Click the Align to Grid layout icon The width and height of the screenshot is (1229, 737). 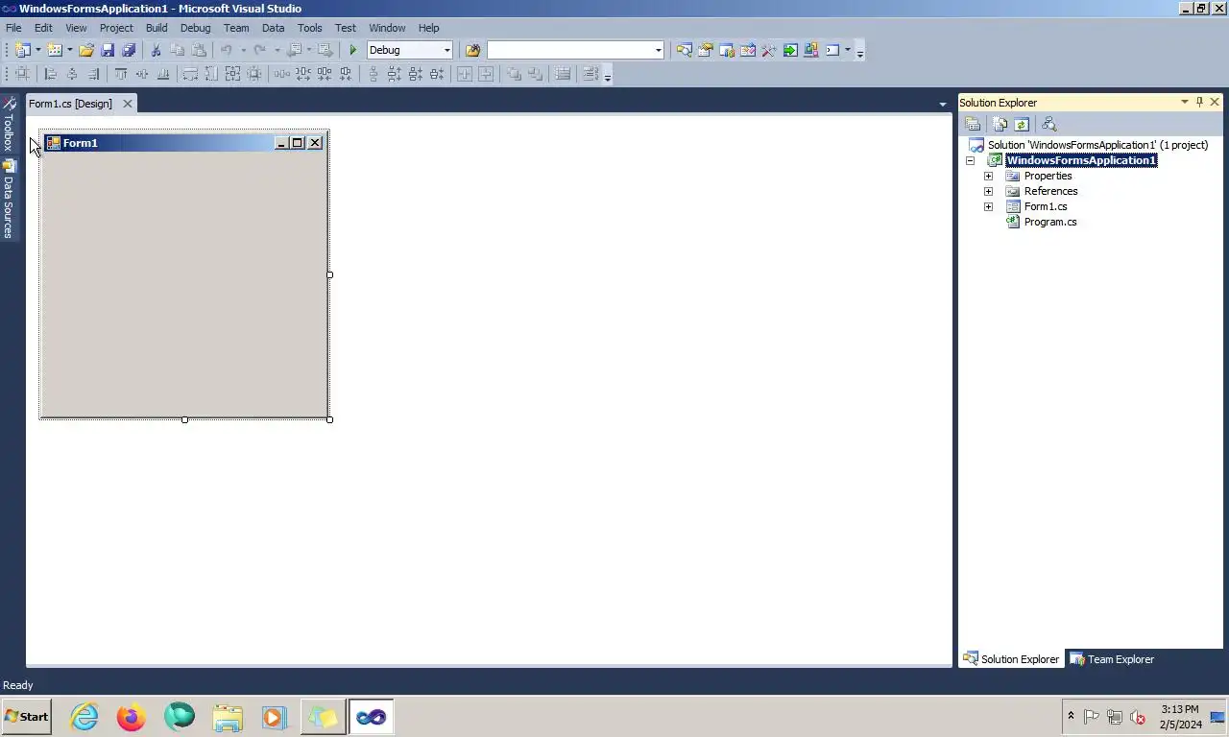click(22, 74)
